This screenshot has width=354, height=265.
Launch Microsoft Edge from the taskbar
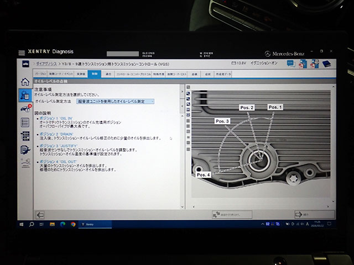pyautogui.click(x=63, y=224)
